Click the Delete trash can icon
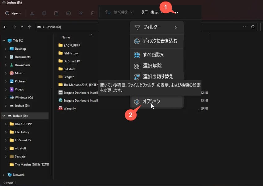The height and width of the screenshot is (186, 263). [93, 13]
